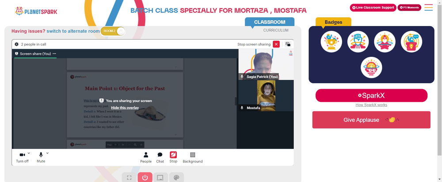Open the Background effects option
The width and height of the screenshot is (442, 182).
[193, 158]
